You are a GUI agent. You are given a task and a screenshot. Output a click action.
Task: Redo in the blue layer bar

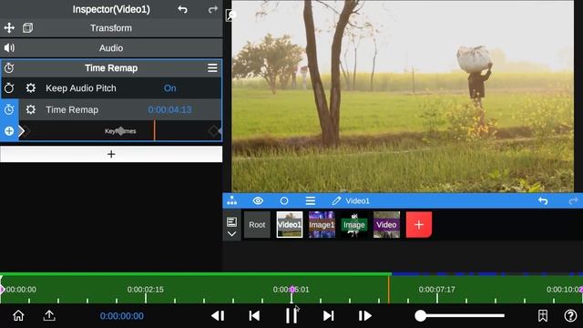573,200
